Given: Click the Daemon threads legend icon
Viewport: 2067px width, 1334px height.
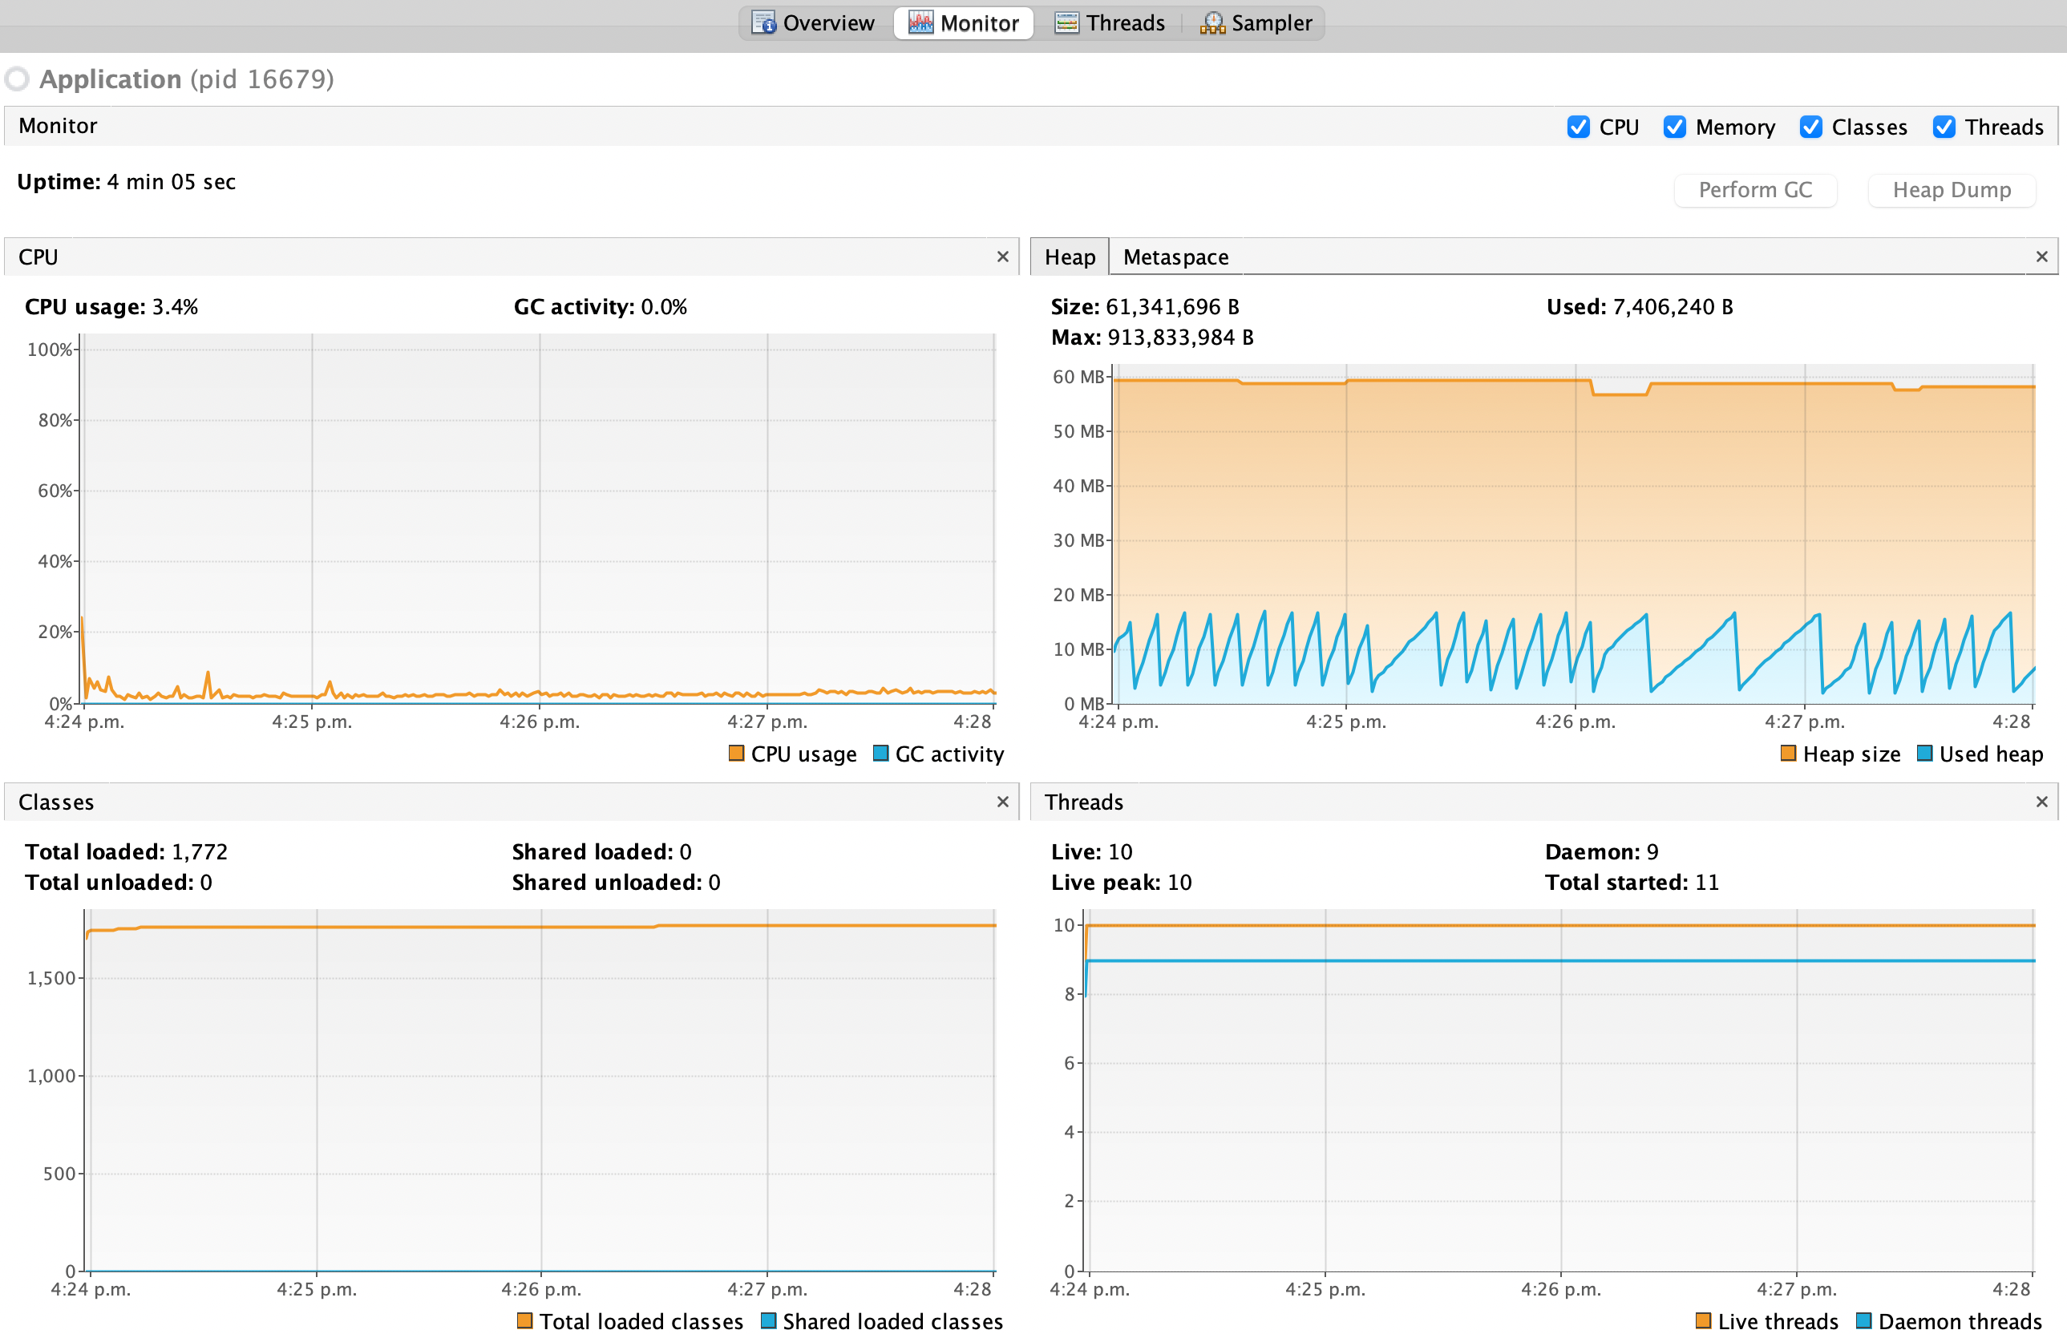Looking at the screenshot, I should (x=1863, y=1320).
